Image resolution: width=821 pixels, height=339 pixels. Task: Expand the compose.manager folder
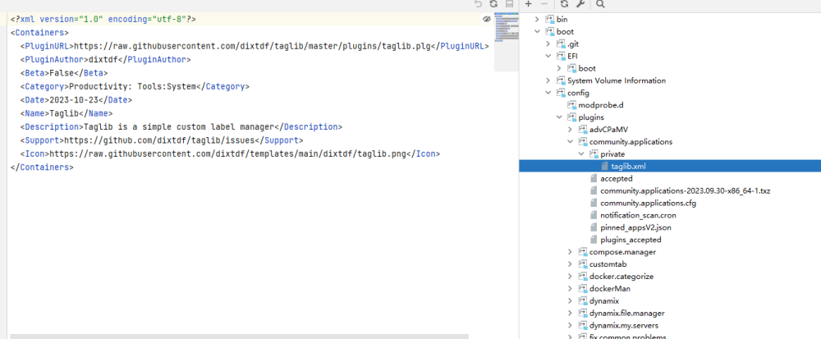(x=570, y=252)
